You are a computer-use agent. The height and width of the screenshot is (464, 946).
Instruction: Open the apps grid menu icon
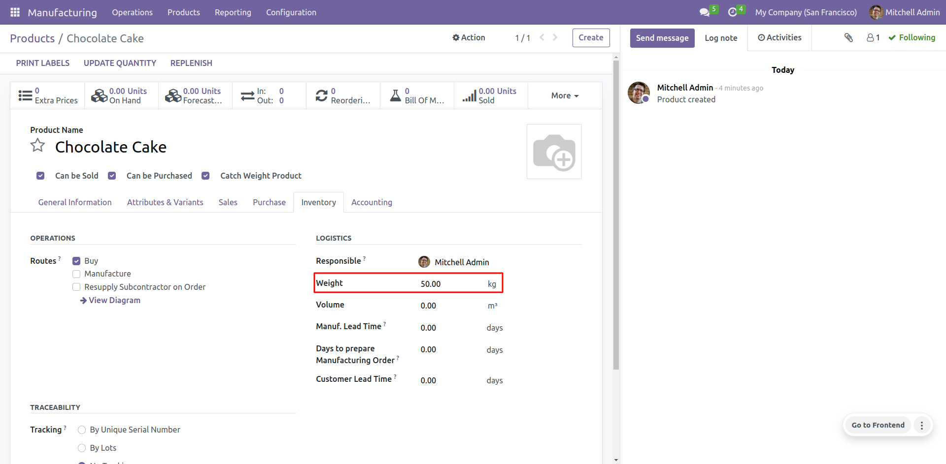(15, 12)
